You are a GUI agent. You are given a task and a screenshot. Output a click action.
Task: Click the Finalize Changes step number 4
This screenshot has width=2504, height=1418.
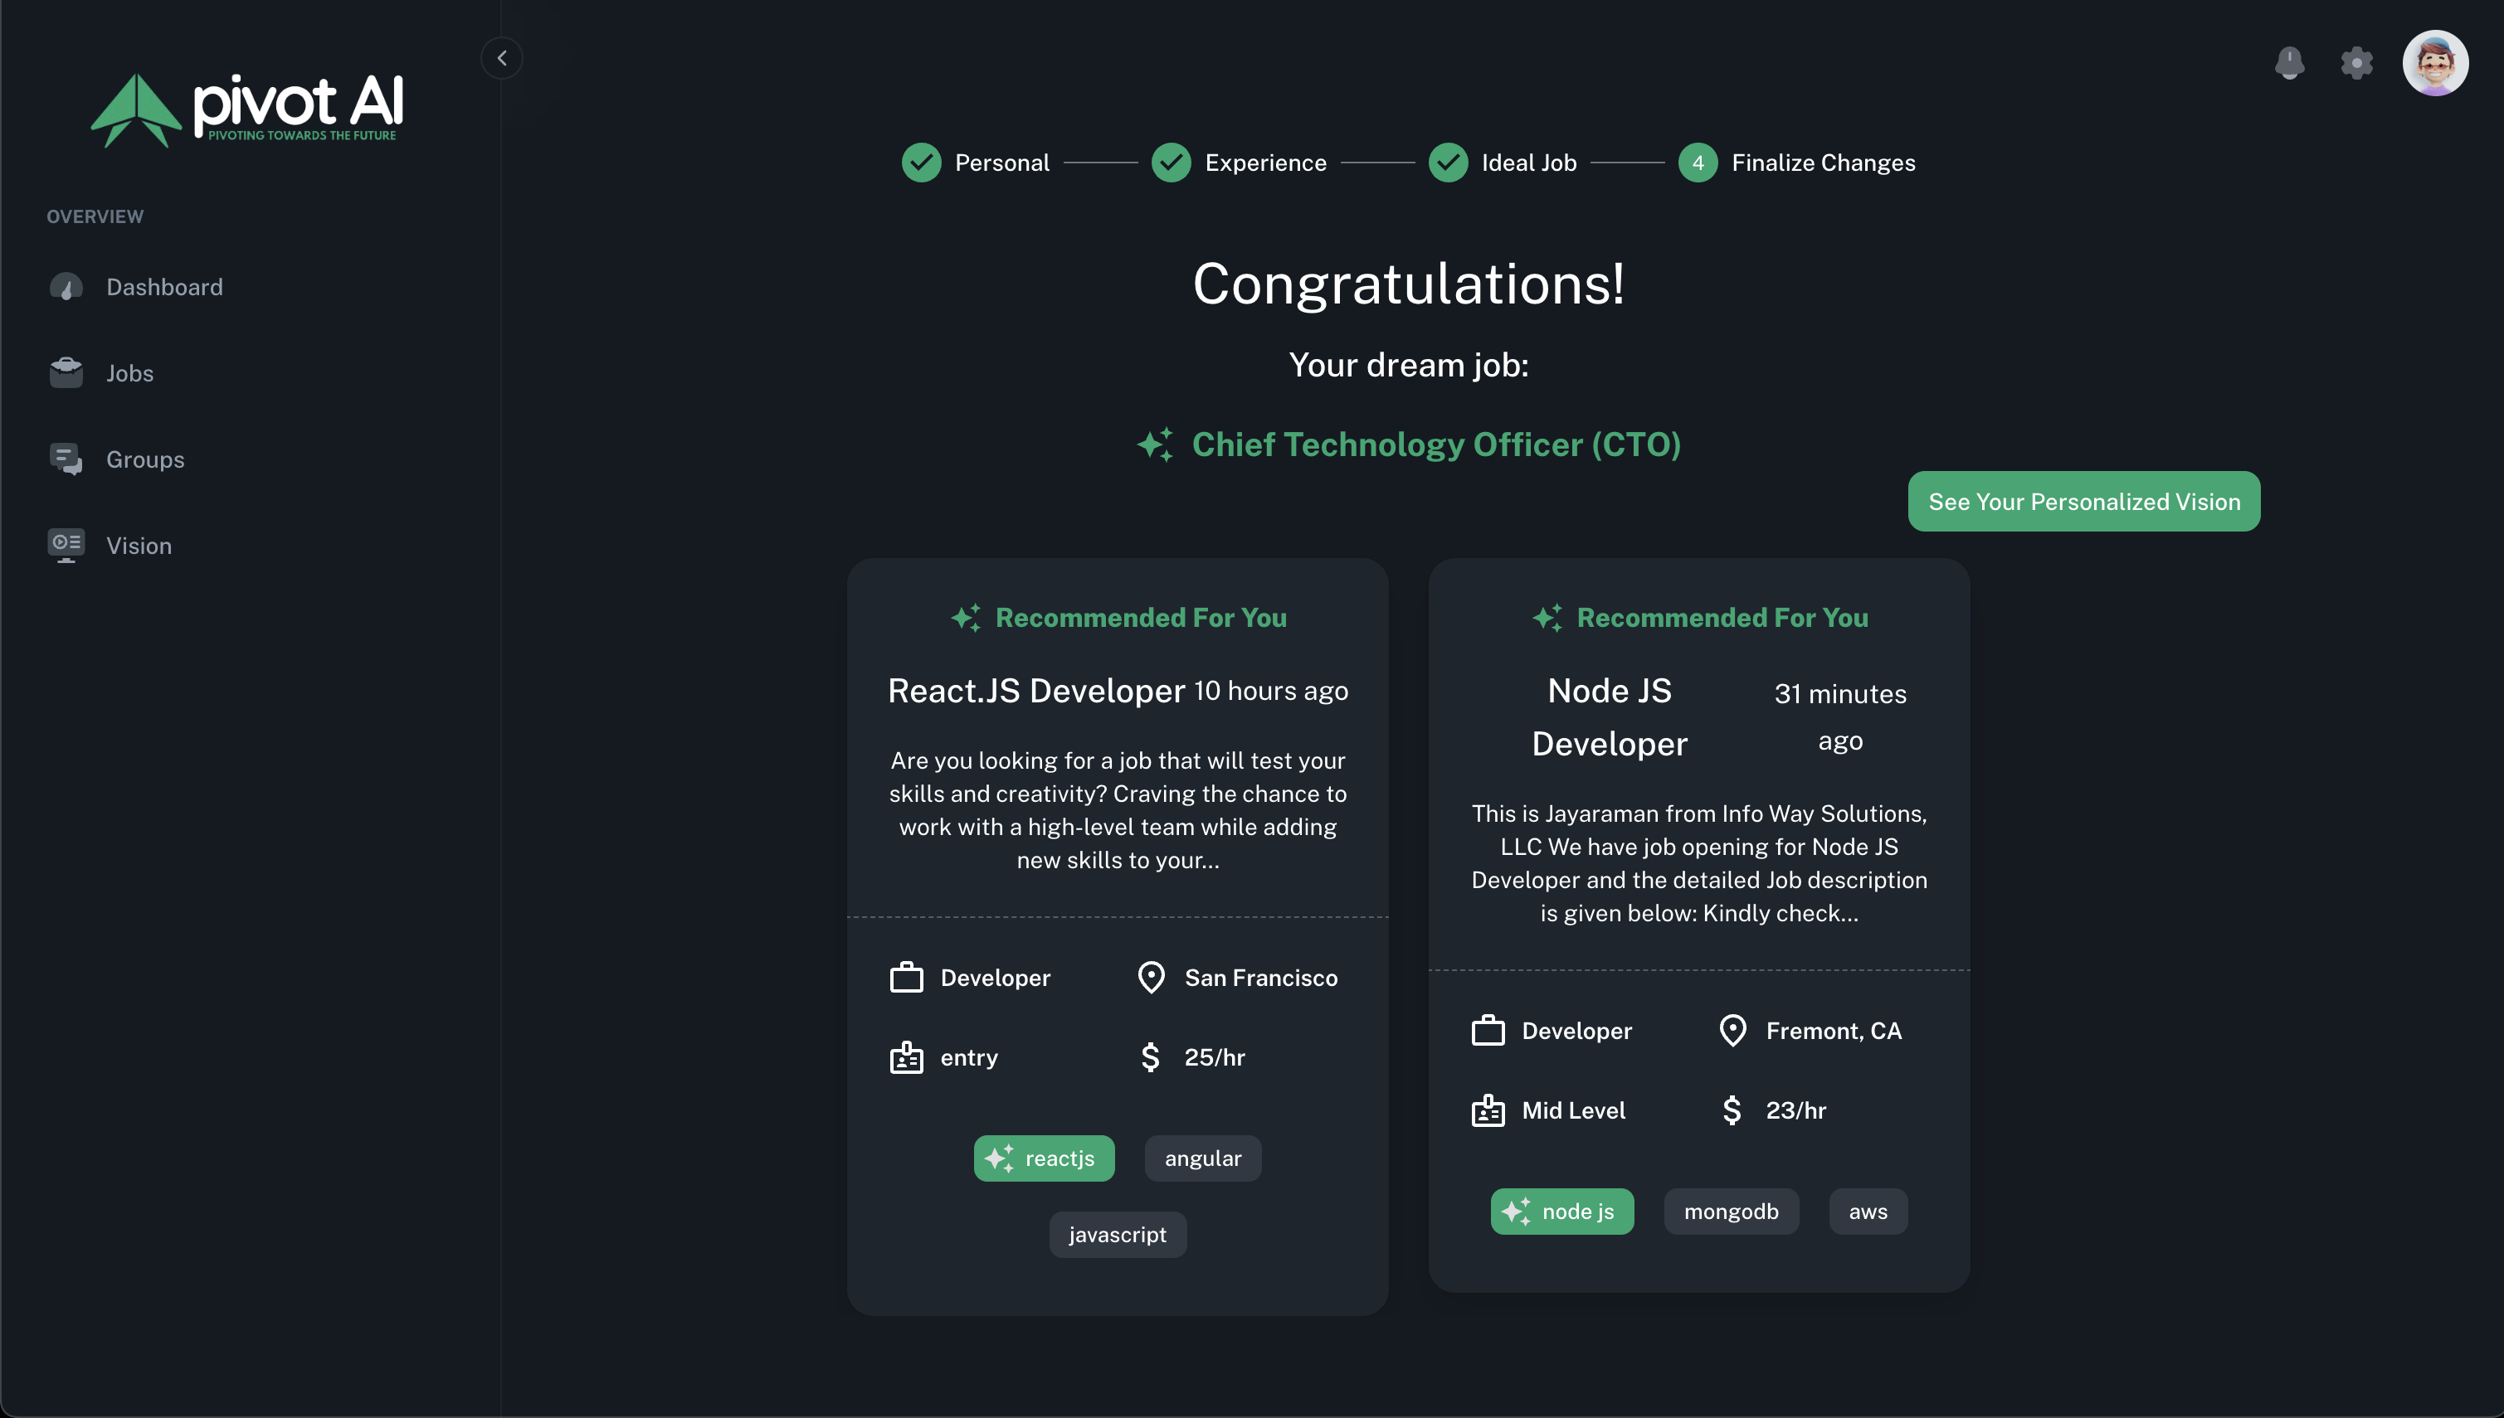[x=1698, y=163]
